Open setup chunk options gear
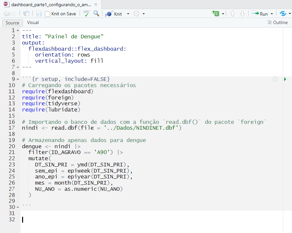The height and width of the screenshot is (233, 292). pos(275,79)
